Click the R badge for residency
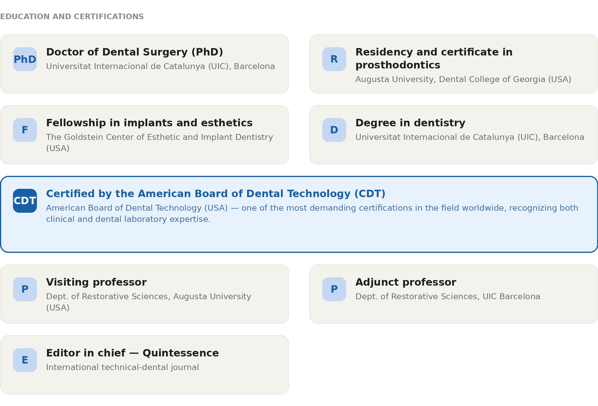 point(334,59)
